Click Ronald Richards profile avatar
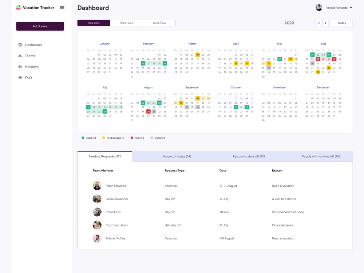 click(x=319, y=8)
